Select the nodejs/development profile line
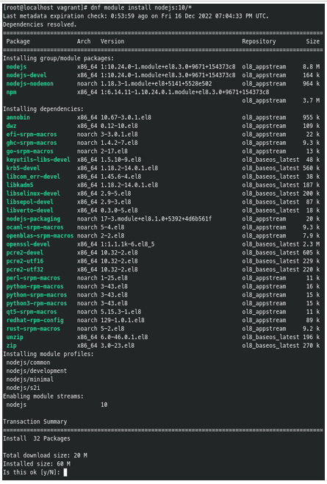 pyautogui.click(x=37, y=371)
